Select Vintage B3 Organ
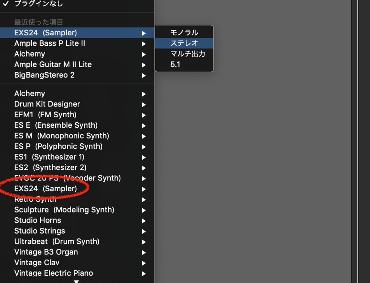This screenshot has height=283, width=370. click(77, 252)
